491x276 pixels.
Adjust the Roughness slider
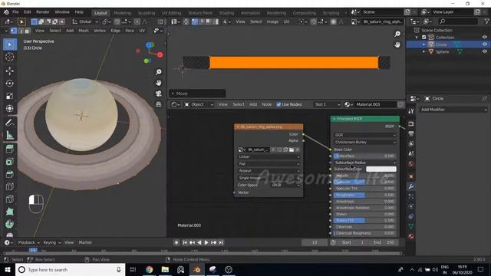pyautogui.click(x=365, y=195)
